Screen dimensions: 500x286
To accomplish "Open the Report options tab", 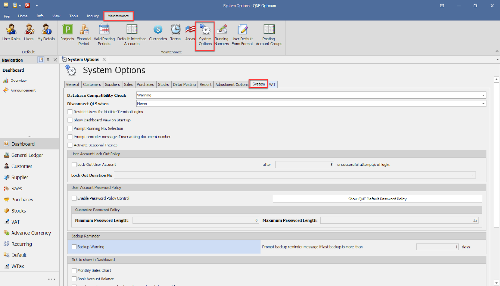I will (x=206, y=84).
